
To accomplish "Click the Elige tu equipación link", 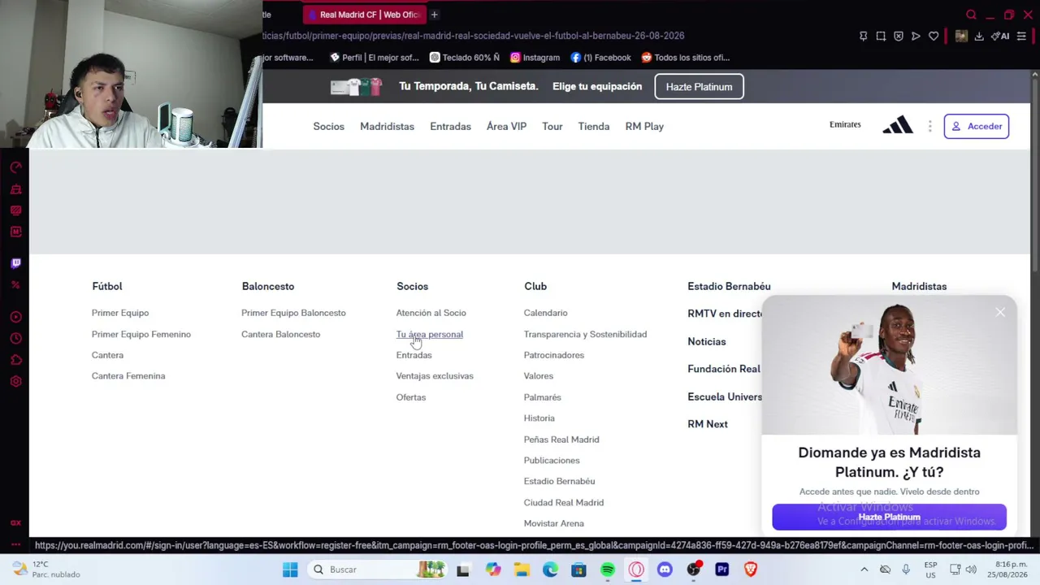I will pos(597,86).
